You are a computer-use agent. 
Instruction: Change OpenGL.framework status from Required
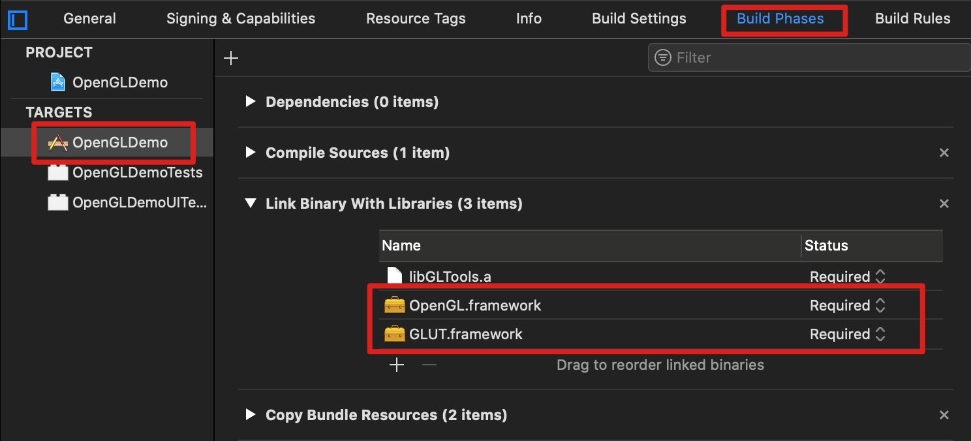[848, 305]
